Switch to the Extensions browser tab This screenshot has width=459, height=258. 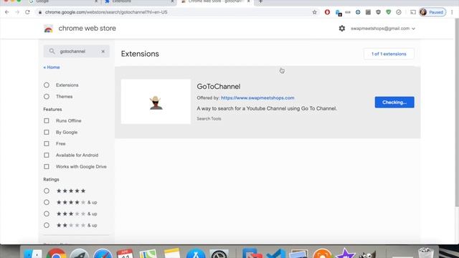tap(139, 1)
